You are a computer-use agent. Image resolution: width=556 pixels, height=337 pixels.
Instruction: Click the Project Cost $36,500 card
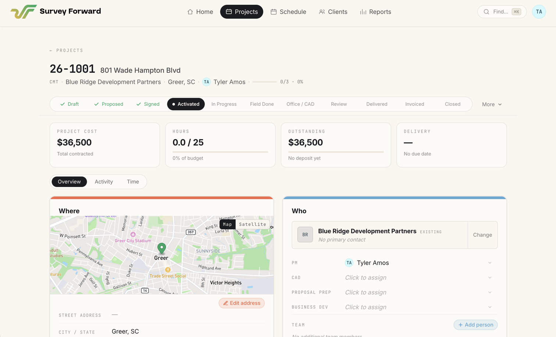(x=105, y=145)
